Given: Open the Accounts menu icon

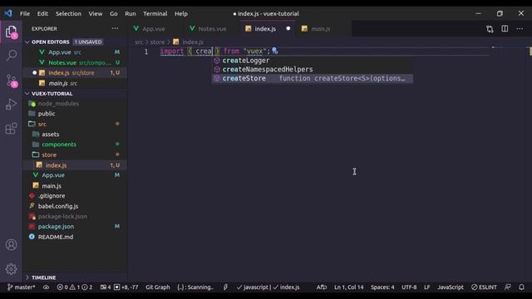Looking at the screenshot, I should [11, 244].
